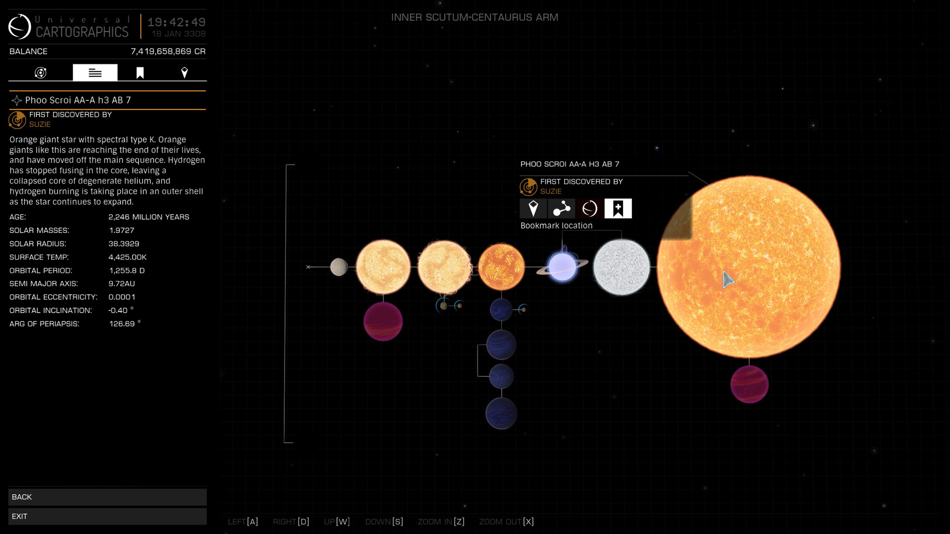Click the BACK button
This screenshot has width=950, height=534.
pos(107,497)
